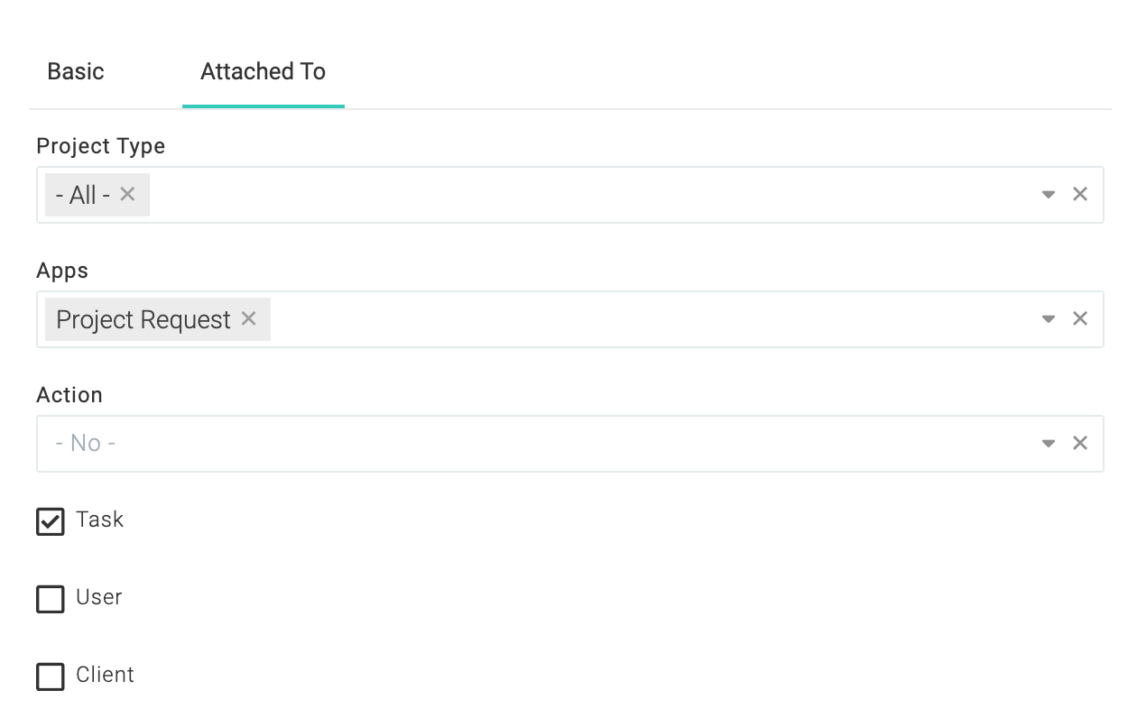
Task: Click the Client label text
Action: pos(106,675)
